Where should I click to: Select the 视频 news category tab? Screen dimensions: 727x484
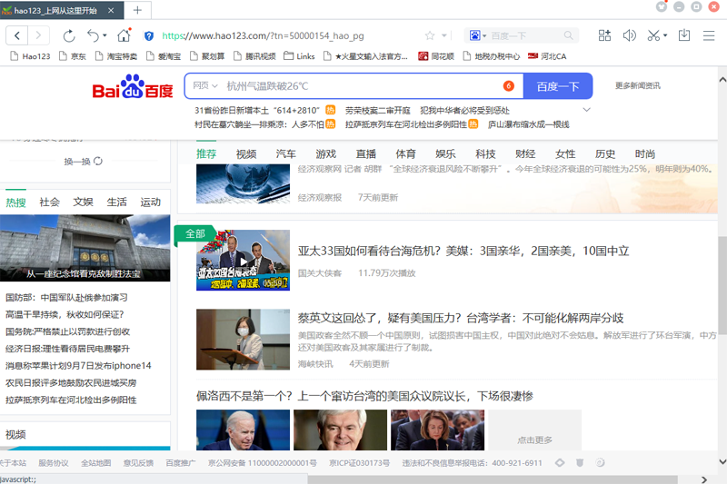(246, 153)
